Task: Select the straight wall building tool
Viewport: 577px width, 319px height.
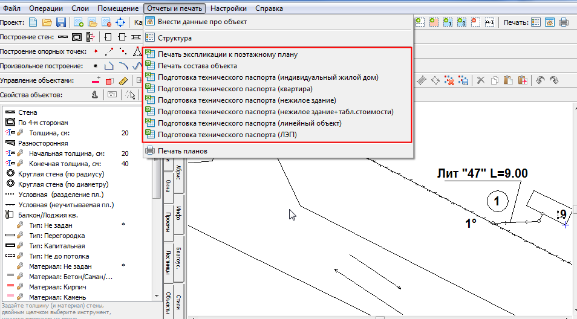Action: [63, 37]
